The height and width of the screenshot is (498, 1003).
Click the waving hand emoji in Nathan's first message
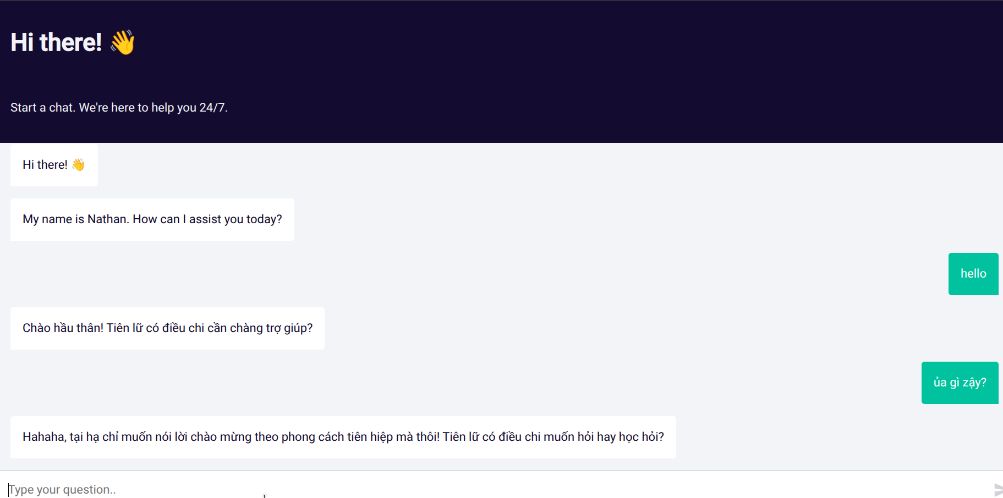click(77, 164)
